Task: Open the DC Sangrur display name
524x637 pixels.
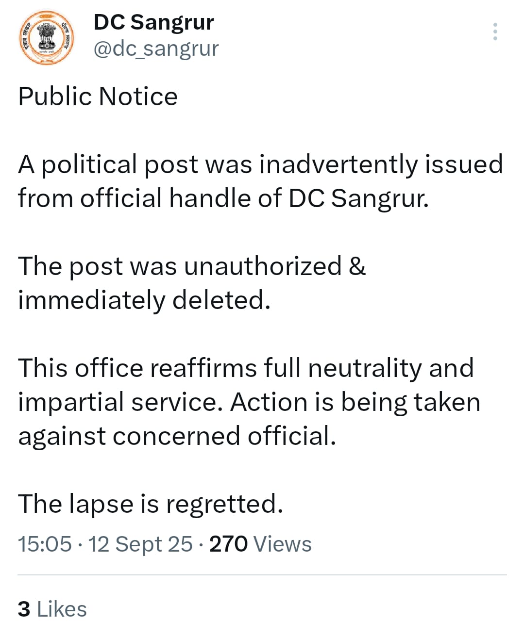Action: tap(153, 22)
